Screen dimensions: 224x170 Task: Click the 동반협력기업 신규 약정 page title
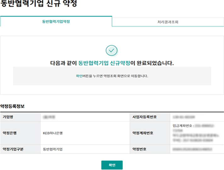tap(38, 4)
